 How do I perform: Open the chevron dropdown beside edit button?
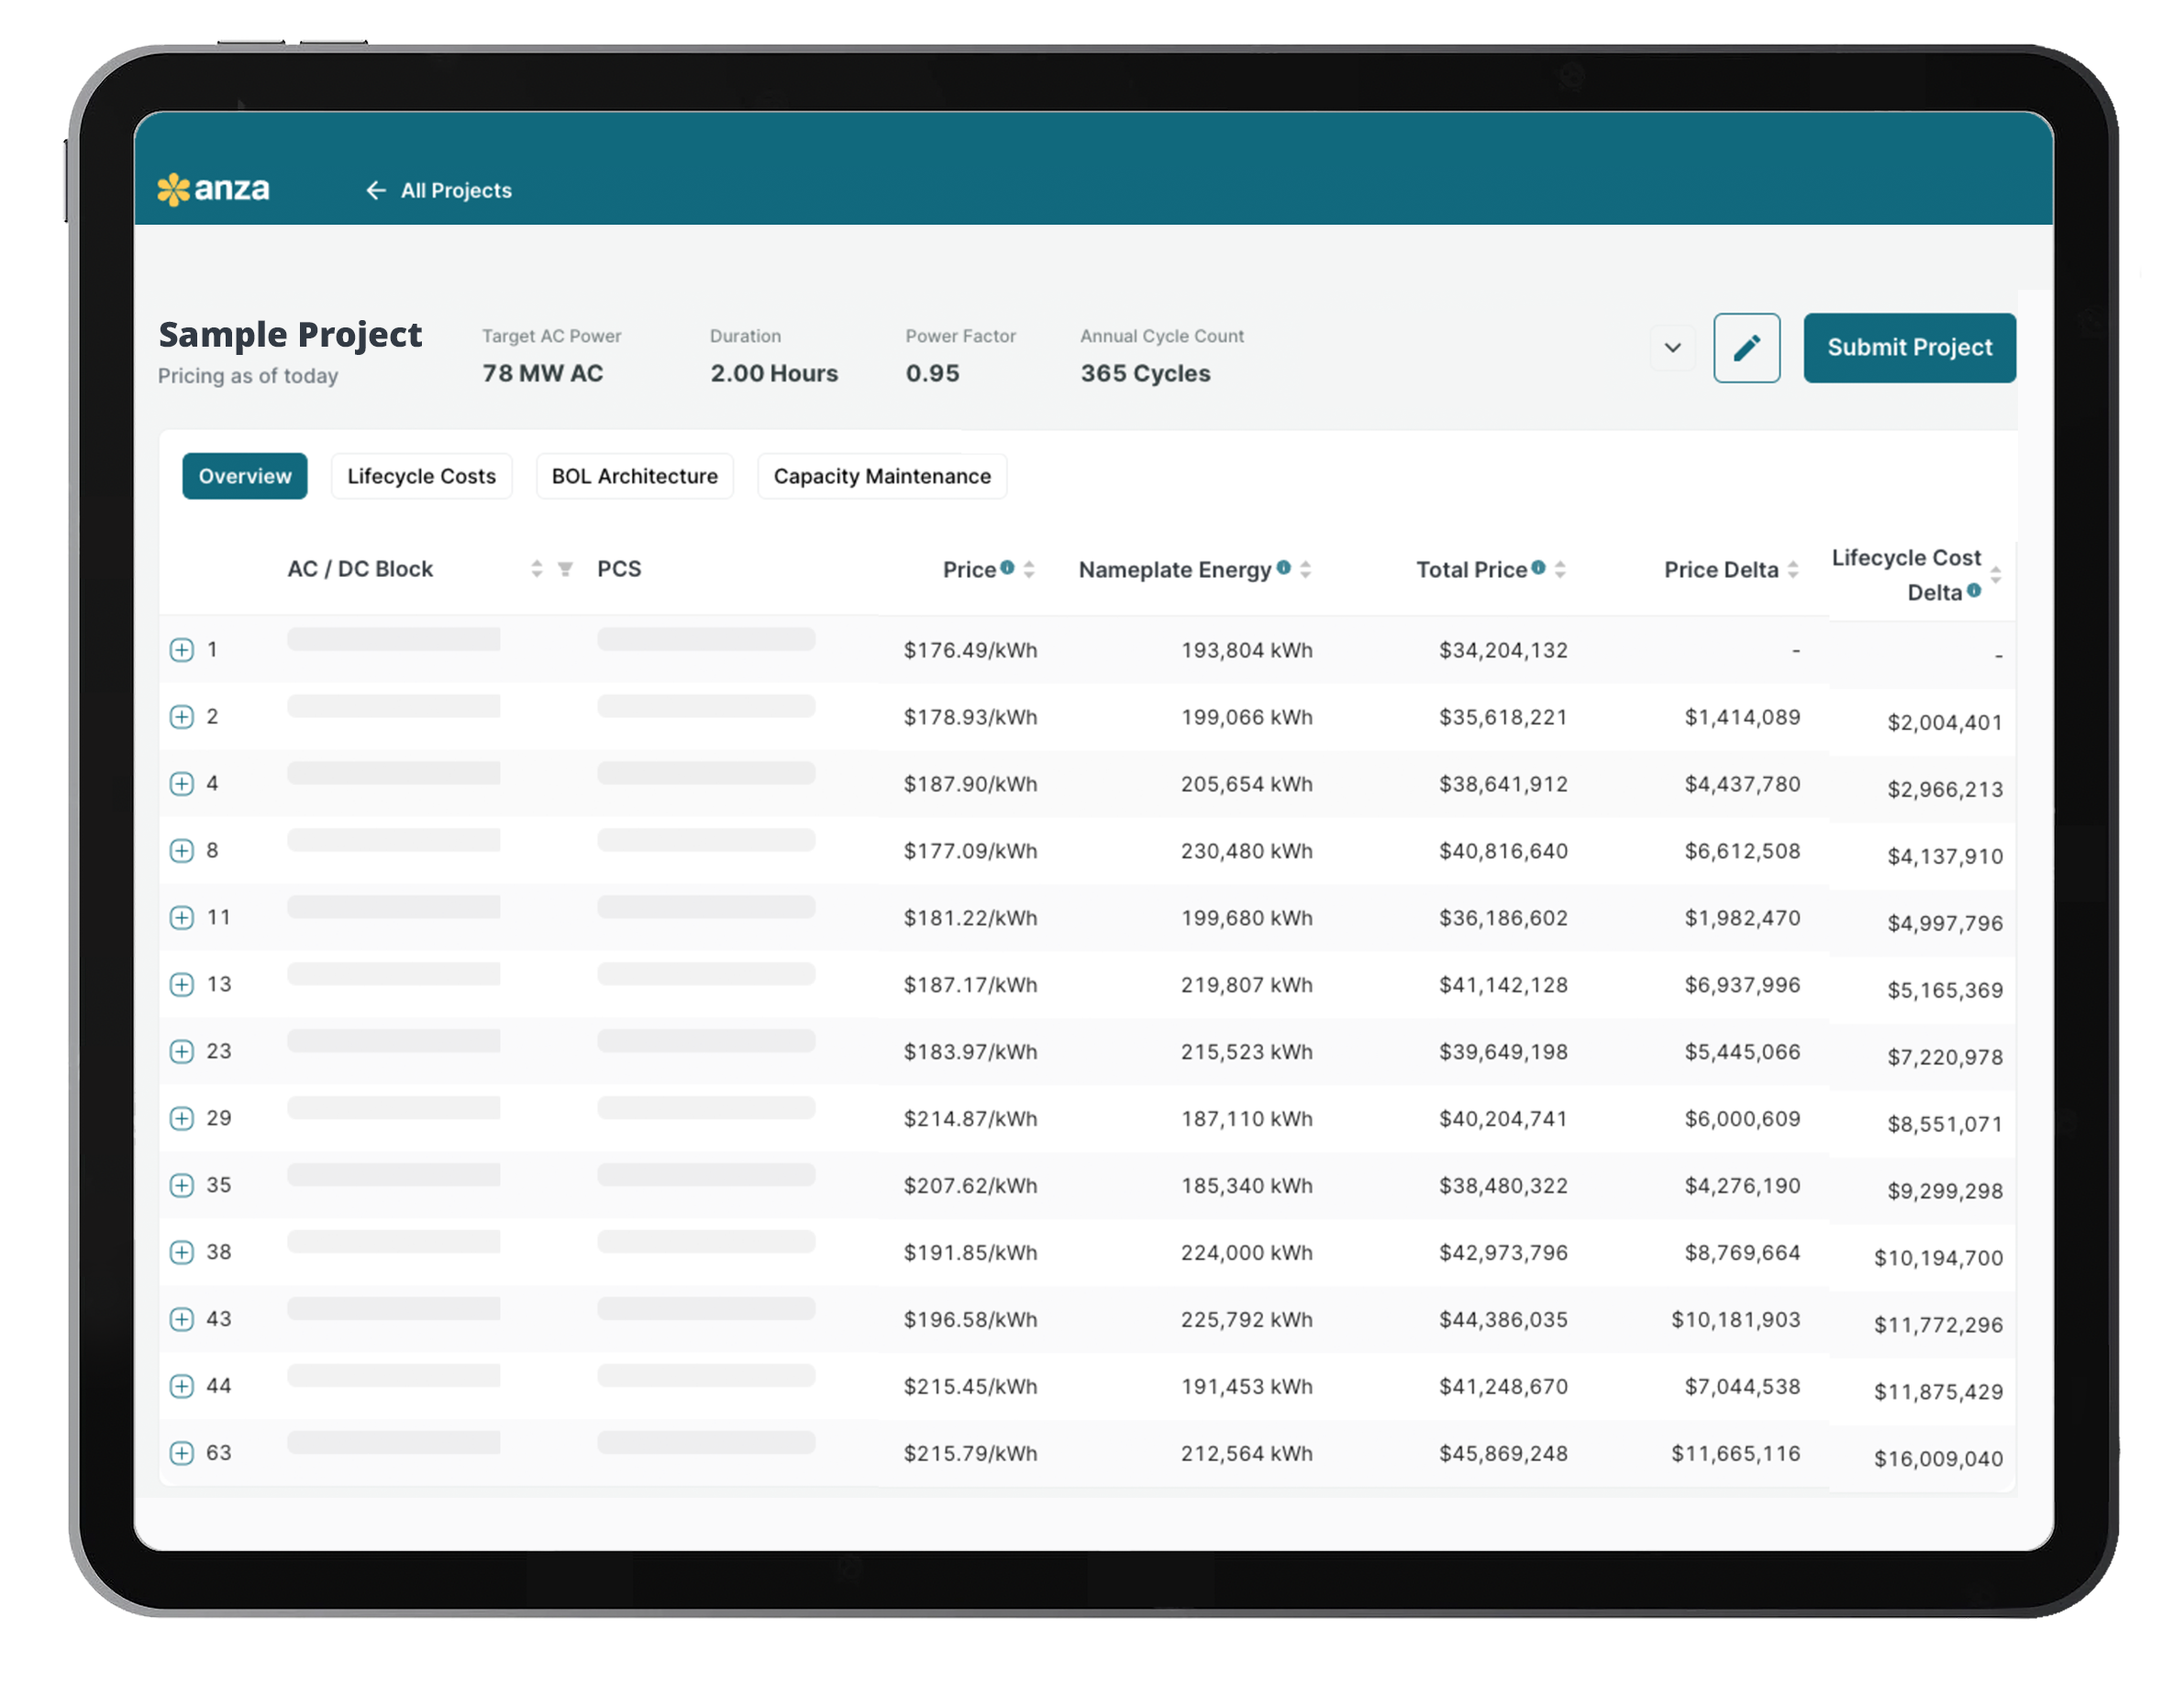point(1672,348)
